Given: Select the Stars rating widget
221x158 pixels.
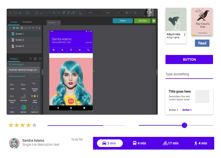Looking at the screenshot, I should tap(35, 99).
